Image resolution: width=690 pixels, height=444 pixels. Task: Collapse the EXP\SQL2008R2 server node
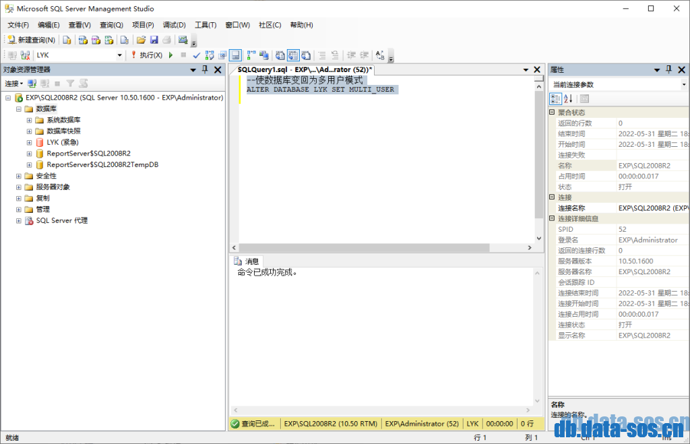pos(8,98)
